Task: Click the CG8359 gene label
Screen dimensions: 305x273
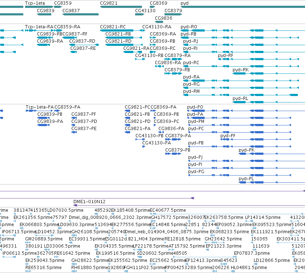Action: (63, 3)
